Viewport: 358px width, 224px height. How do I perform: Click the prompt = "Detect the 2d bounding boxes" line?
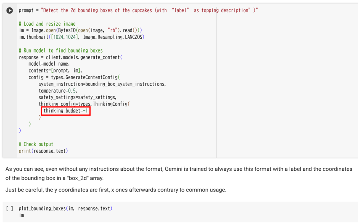138,10
